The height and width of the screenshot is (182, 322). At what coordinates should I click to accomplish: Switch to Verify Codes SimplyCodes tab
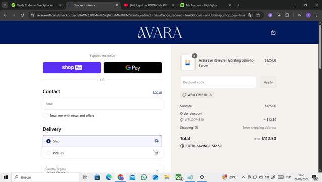coord(35,5)
